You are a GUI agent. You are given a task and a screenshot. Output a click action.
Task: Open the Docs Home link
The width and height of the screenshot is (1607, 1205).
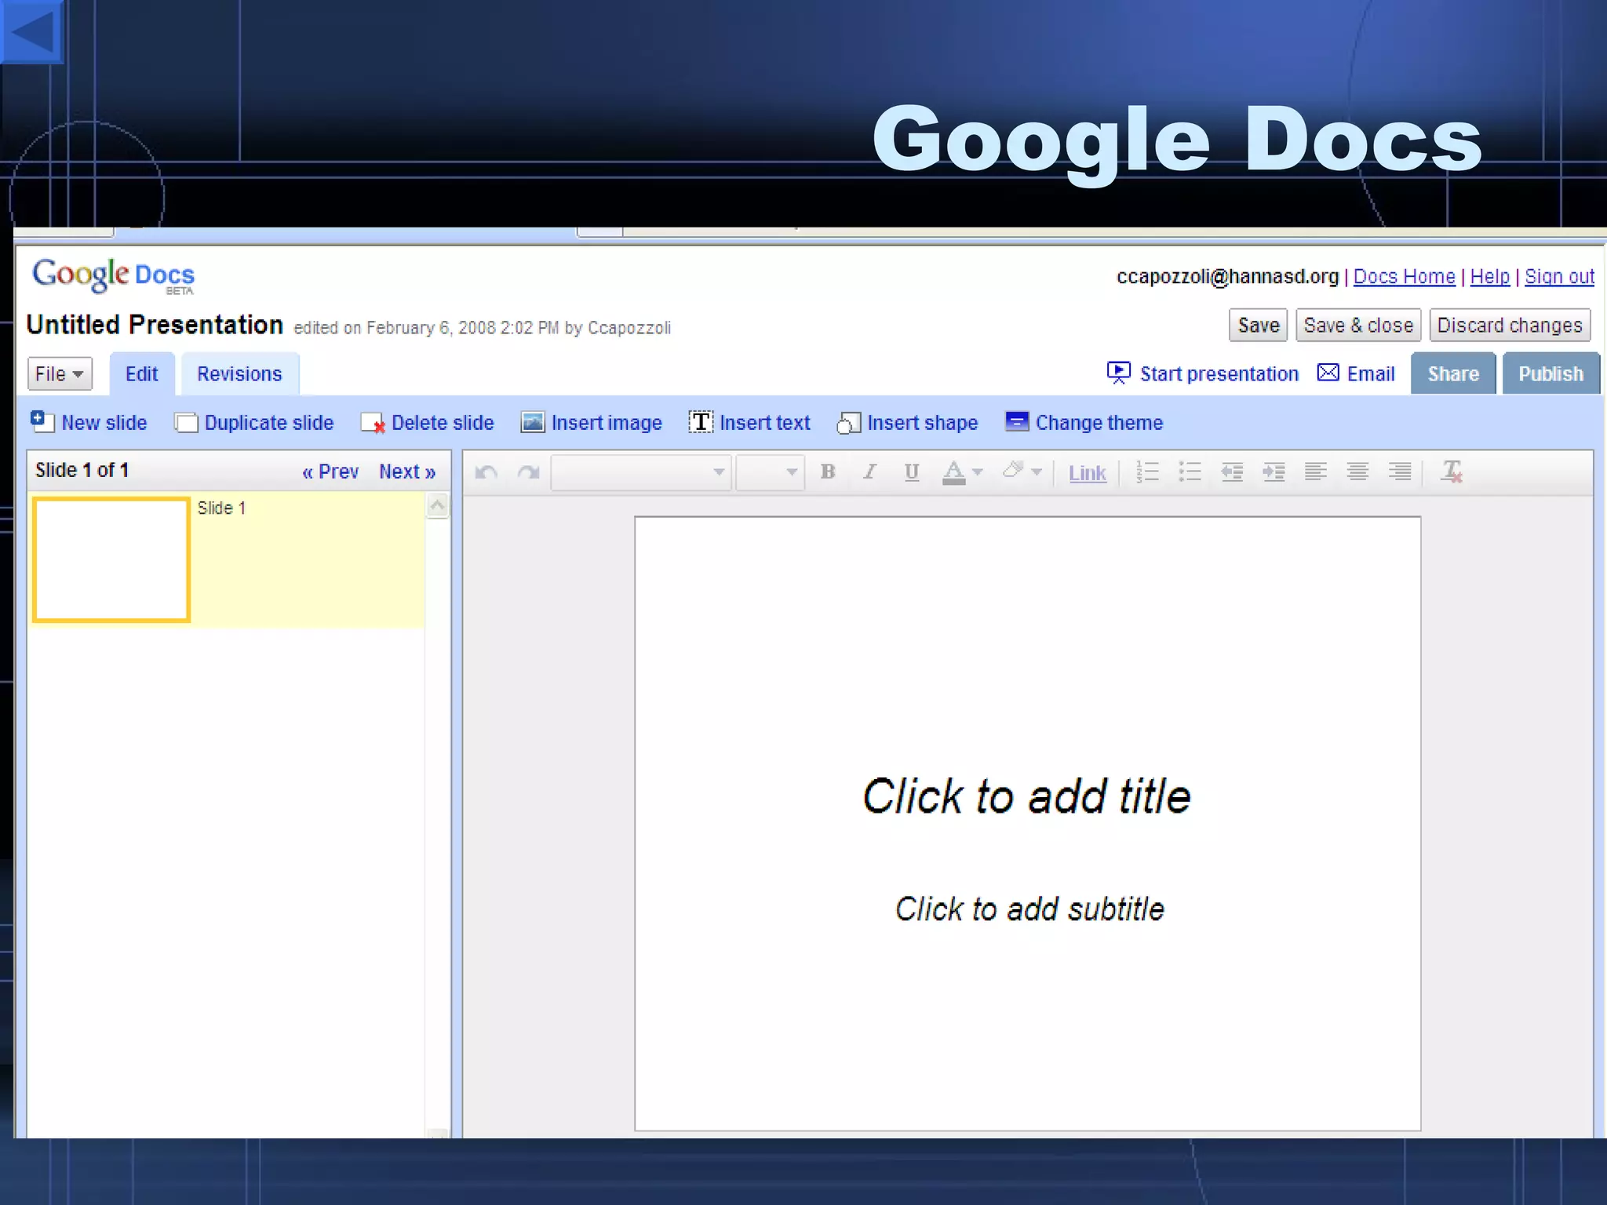point(1404,276)
